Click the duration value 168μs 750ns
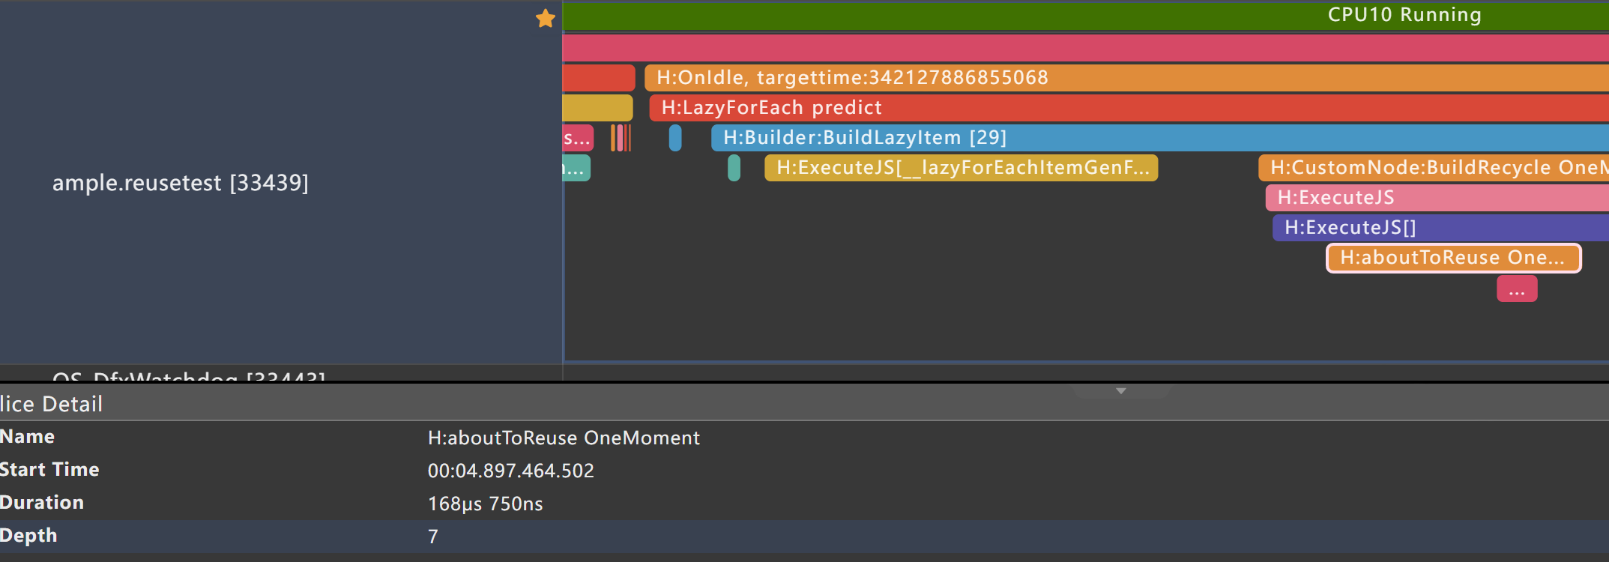The image size is (1609, 562). tap(485, 504)
